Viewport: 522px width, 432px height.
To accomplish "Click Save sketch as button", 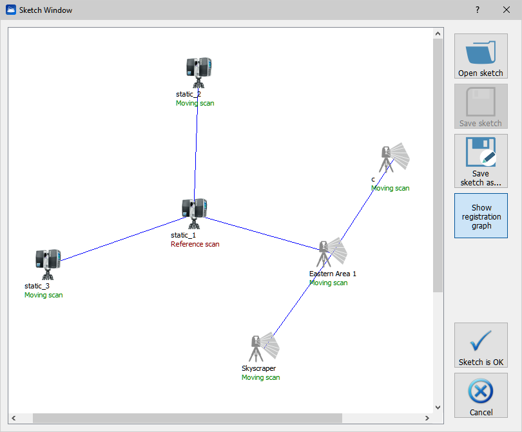I will (481, 160).
